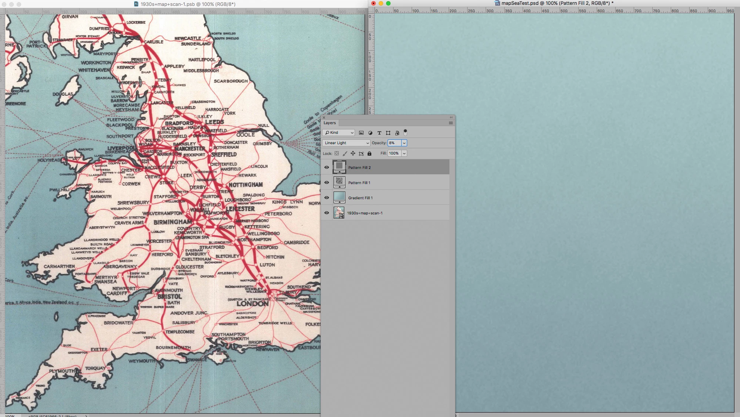Viewport: 740px width, 417px height.
Task: Click lock image pixels brush icon
Action: pos(345,153)
